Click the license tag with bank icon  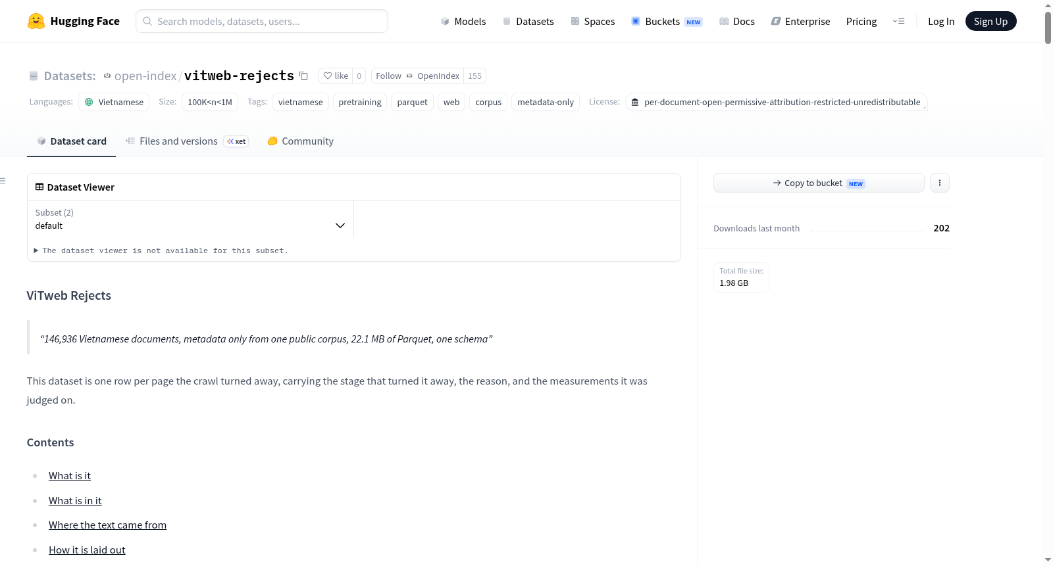tap(777, 102)
